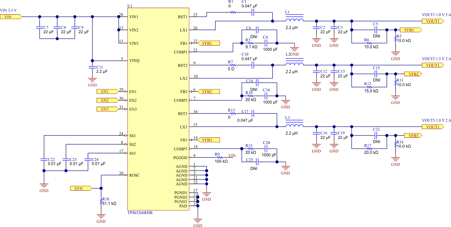Click the TPS65266RHB part name text

pos(140,213)
